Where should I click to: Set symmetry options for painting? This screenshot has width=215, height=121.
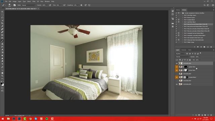pyautogui.click(x=89, y=5)
